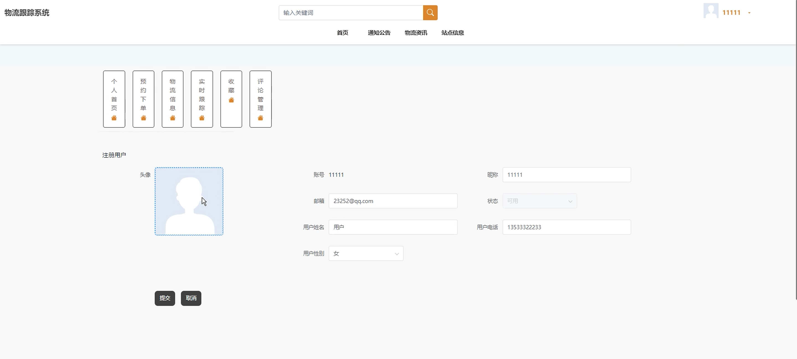Open 通知公告 navigation tab
The height and width of the screenshot is (359, 797).
pos(379,33)
